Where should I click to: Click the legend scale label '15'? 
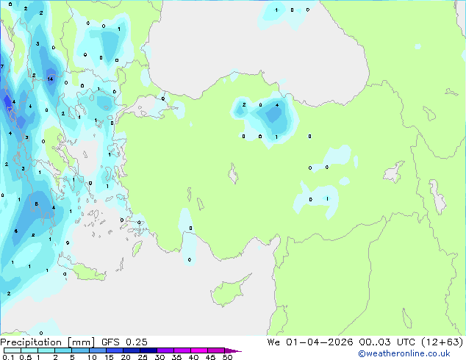coord(109,357)
